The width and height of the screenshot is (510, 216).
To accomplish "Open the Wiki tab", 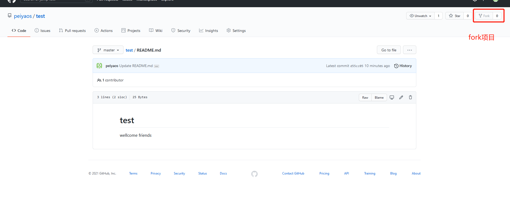I will click(x=156, y=31).
